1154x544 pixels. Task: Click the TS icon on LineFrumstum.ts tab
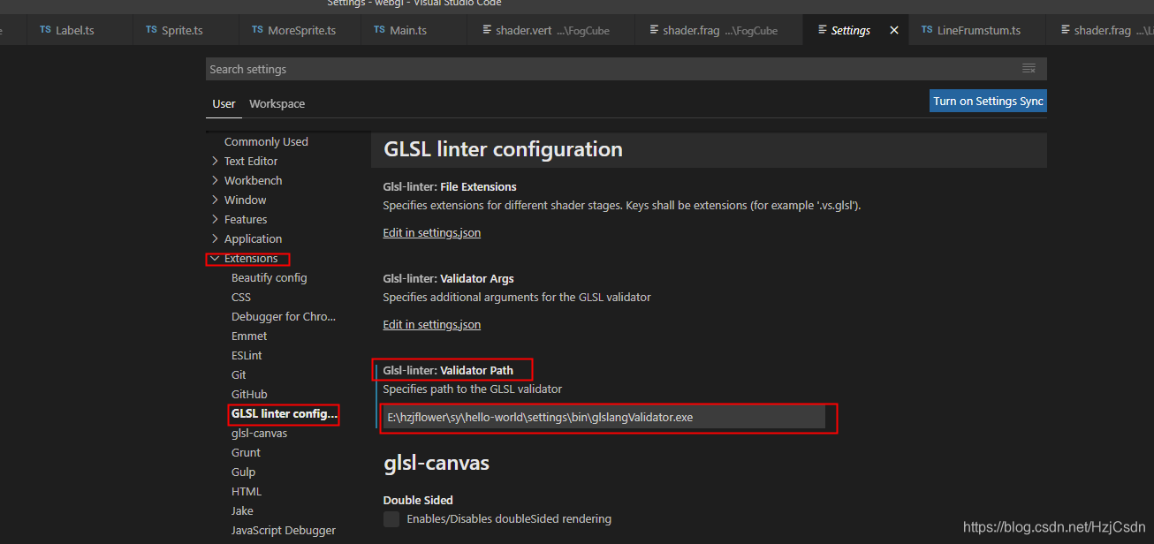click(927, 30)
